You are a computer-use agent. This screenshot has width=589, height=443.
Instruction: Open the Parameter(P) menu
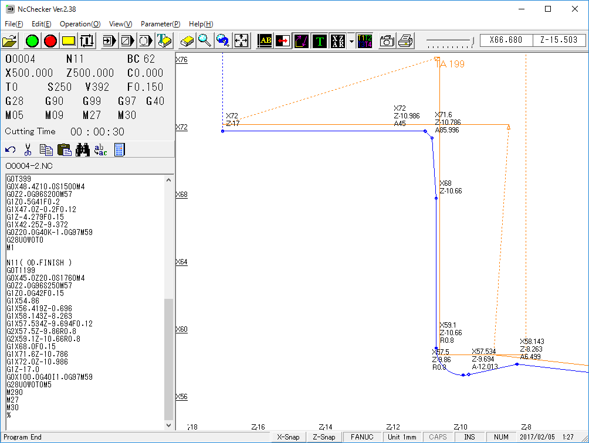160,24
